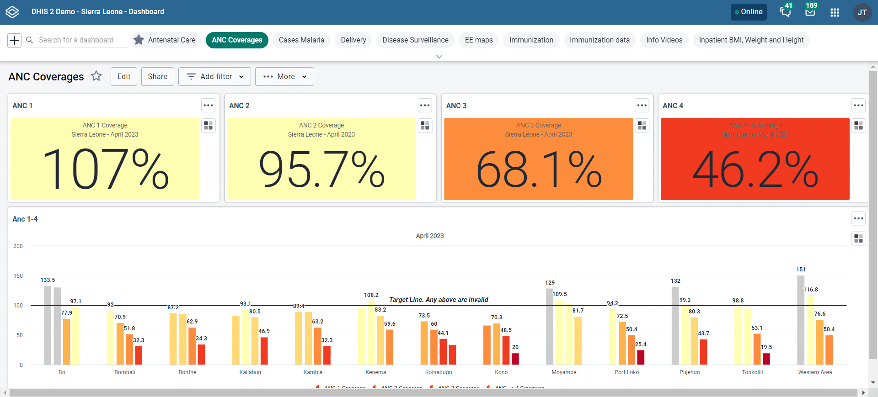Click the Edit button
Viewport: 878px width, 397px height.
[x=124, y=77]
